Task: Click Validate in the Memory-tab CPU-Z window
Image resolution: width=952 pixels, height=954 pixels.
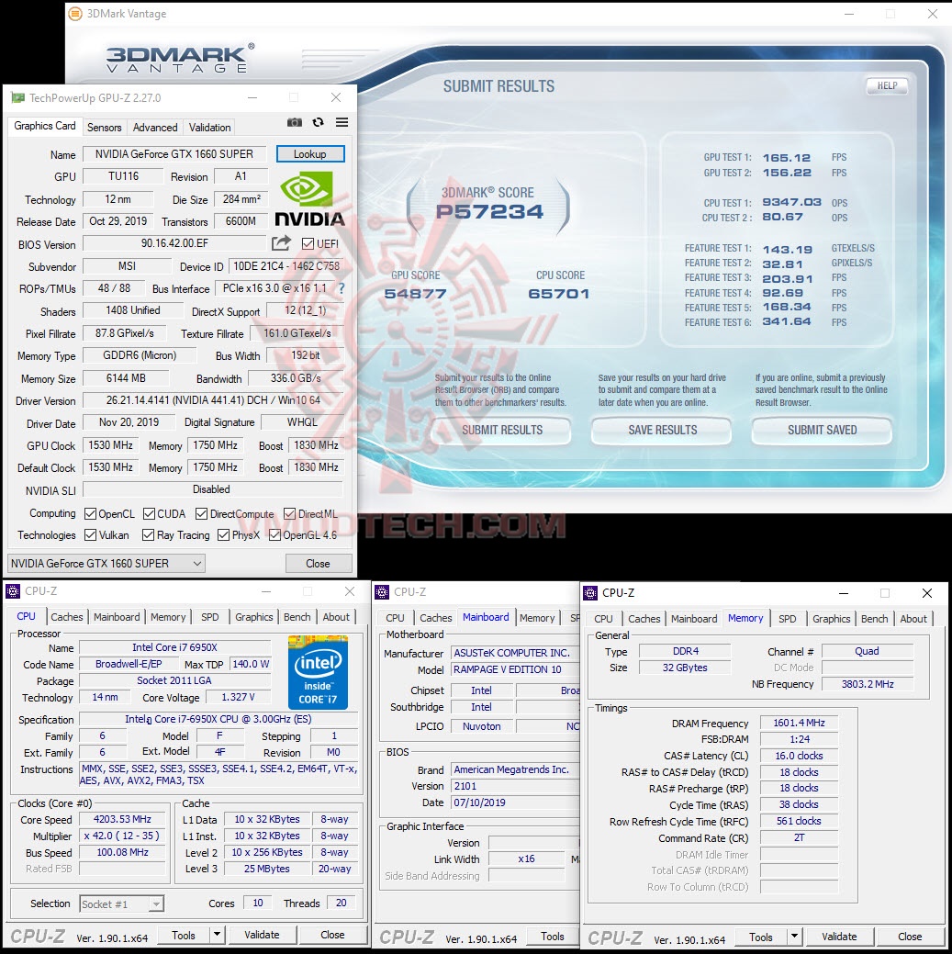Action: pos(839,937)
